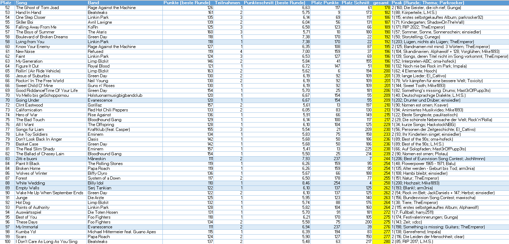Select the song "The Bad Touch"
509x244 pixels.
pos(51,120)
